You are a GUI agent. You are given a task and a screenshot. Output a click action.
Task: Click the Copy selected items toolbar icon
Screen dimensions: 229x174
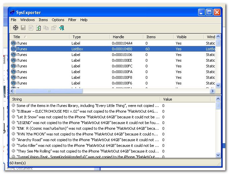(46, 28)
